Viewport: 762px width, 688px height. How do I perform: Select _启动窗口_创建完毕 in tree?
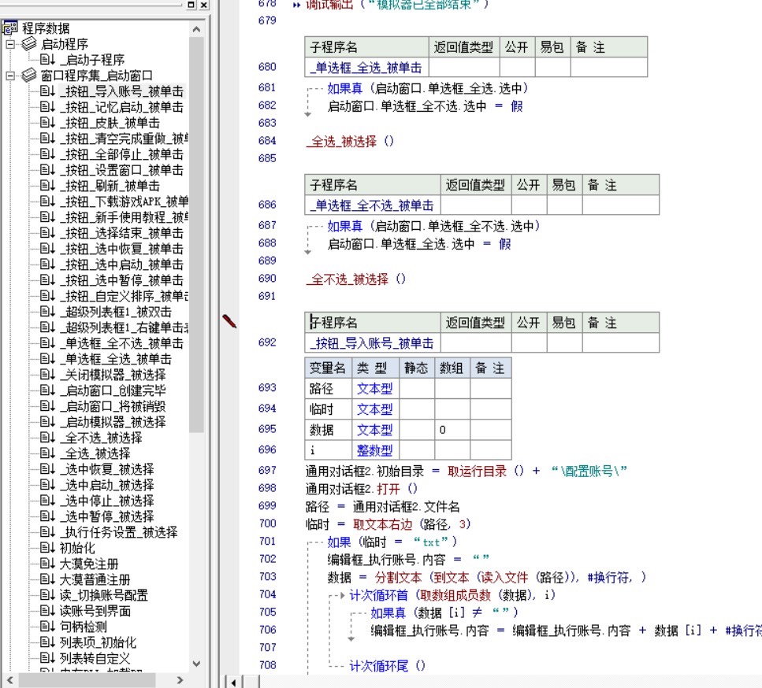coord(113,390)
